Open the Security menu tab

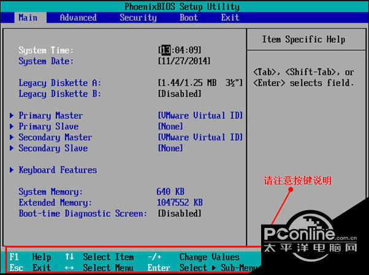pyautogui.click(x=138, y=18)
